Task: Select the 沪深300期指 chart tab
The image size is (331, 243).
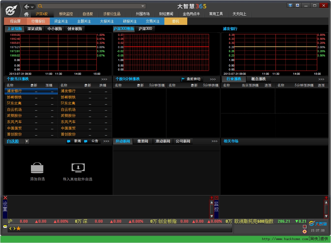Action: click(124, 29)
